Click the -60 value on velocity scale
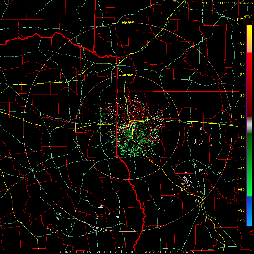This screenshot has width=254, height=254. pos(241,190)
